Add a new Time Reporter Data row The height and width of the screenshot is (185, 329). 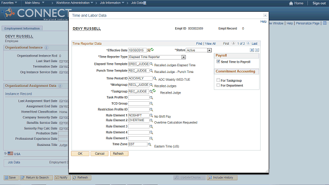[x=252, y=50]
